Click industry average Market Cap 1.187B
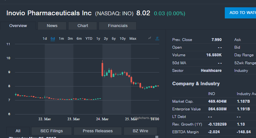256x138 pixels. pos(243,101)
